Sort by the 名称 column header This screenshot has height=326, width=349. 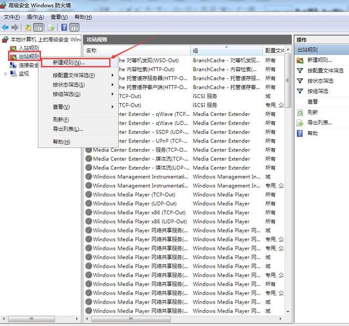point(137,51)
